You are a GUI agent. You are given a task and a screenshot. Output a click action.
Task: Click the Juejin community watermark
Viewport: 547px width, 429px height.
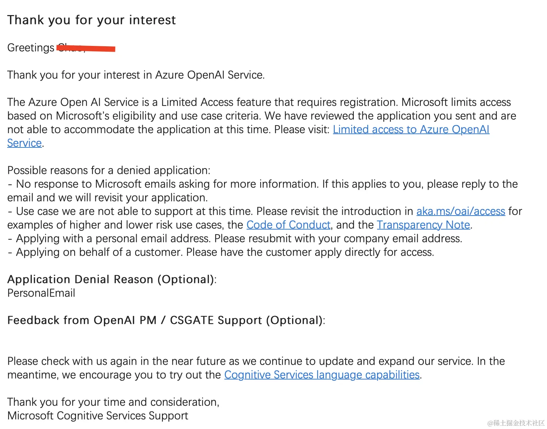tap(515, 423)
